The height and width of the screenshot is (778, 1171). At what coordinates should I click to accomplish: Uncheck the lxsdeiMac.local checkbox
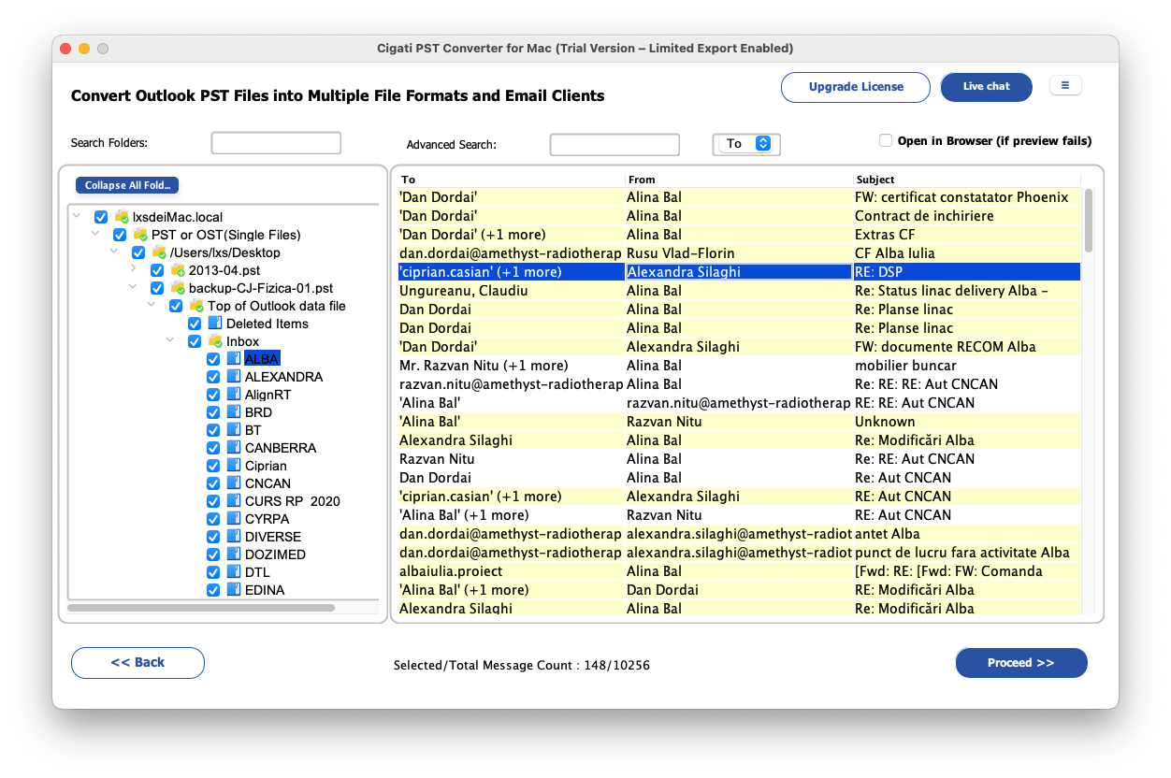pyautogui.click(x=101, y=217)
